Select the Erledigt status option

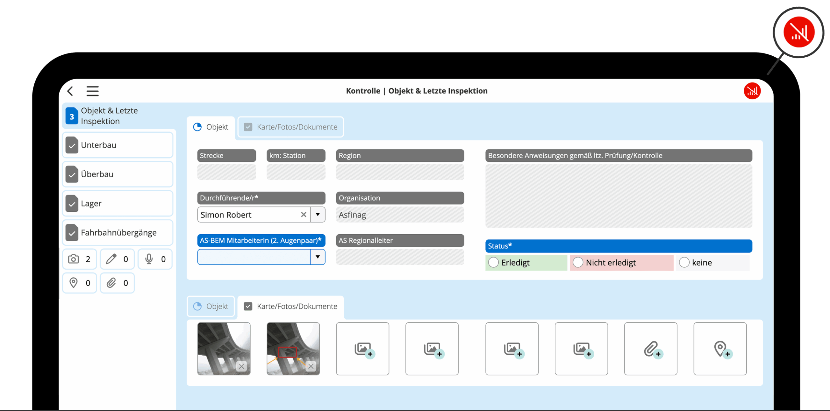[x=493, y=262]
